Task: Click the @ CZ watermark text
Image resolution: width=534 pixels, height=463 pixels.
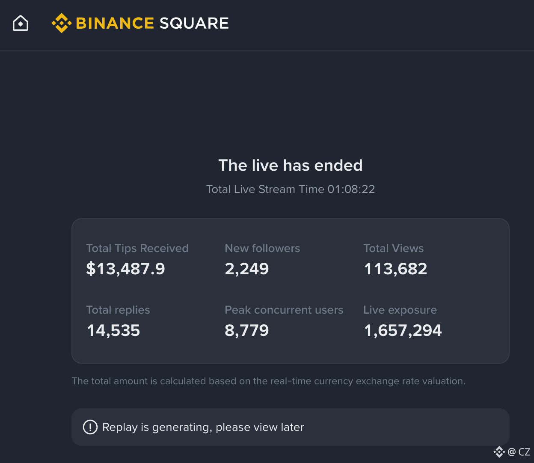Action: [519, 451]
